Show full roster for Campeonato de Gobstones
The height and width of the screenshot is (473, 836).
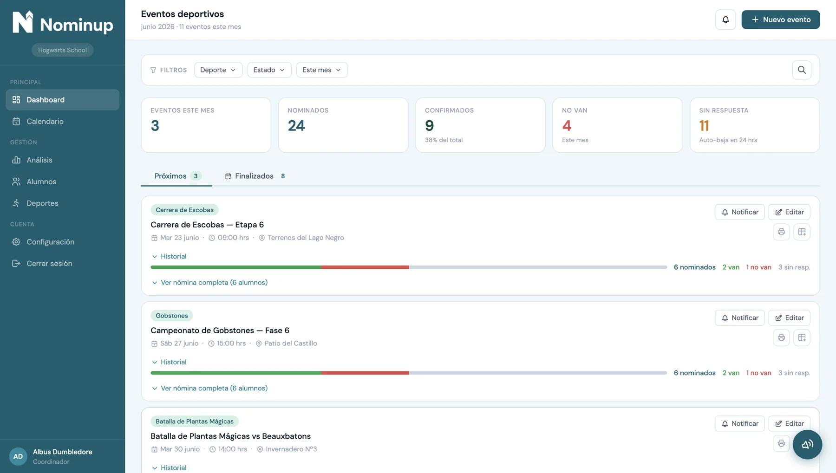tap(209, 389)
